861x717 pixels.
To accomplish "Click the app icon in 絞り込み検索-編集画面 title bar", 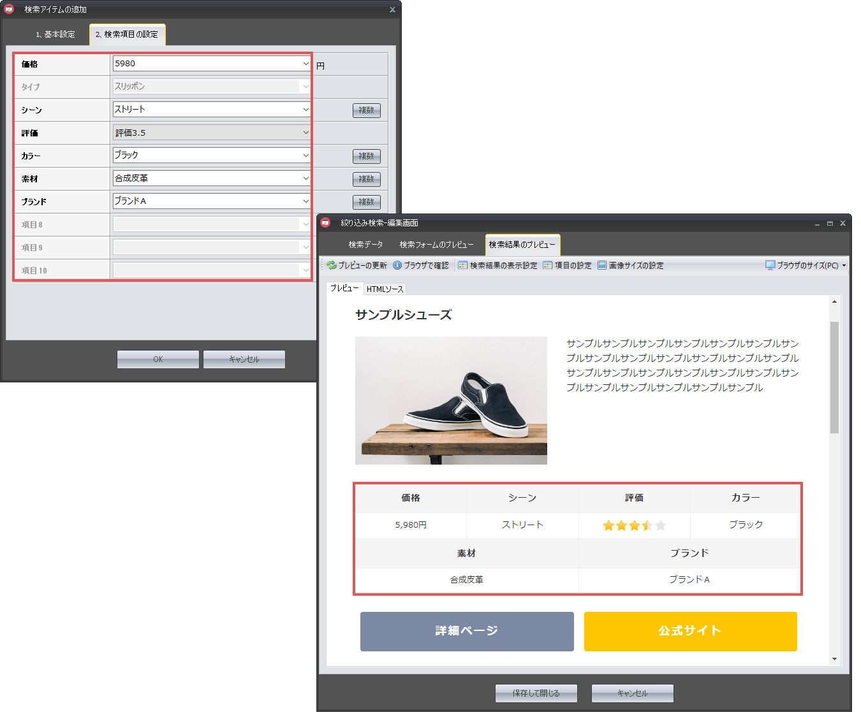I will tap(326, 222).
